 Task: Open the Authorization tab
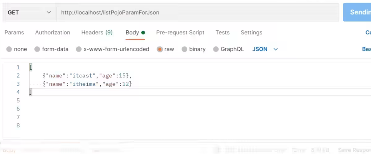click(53, 33)
